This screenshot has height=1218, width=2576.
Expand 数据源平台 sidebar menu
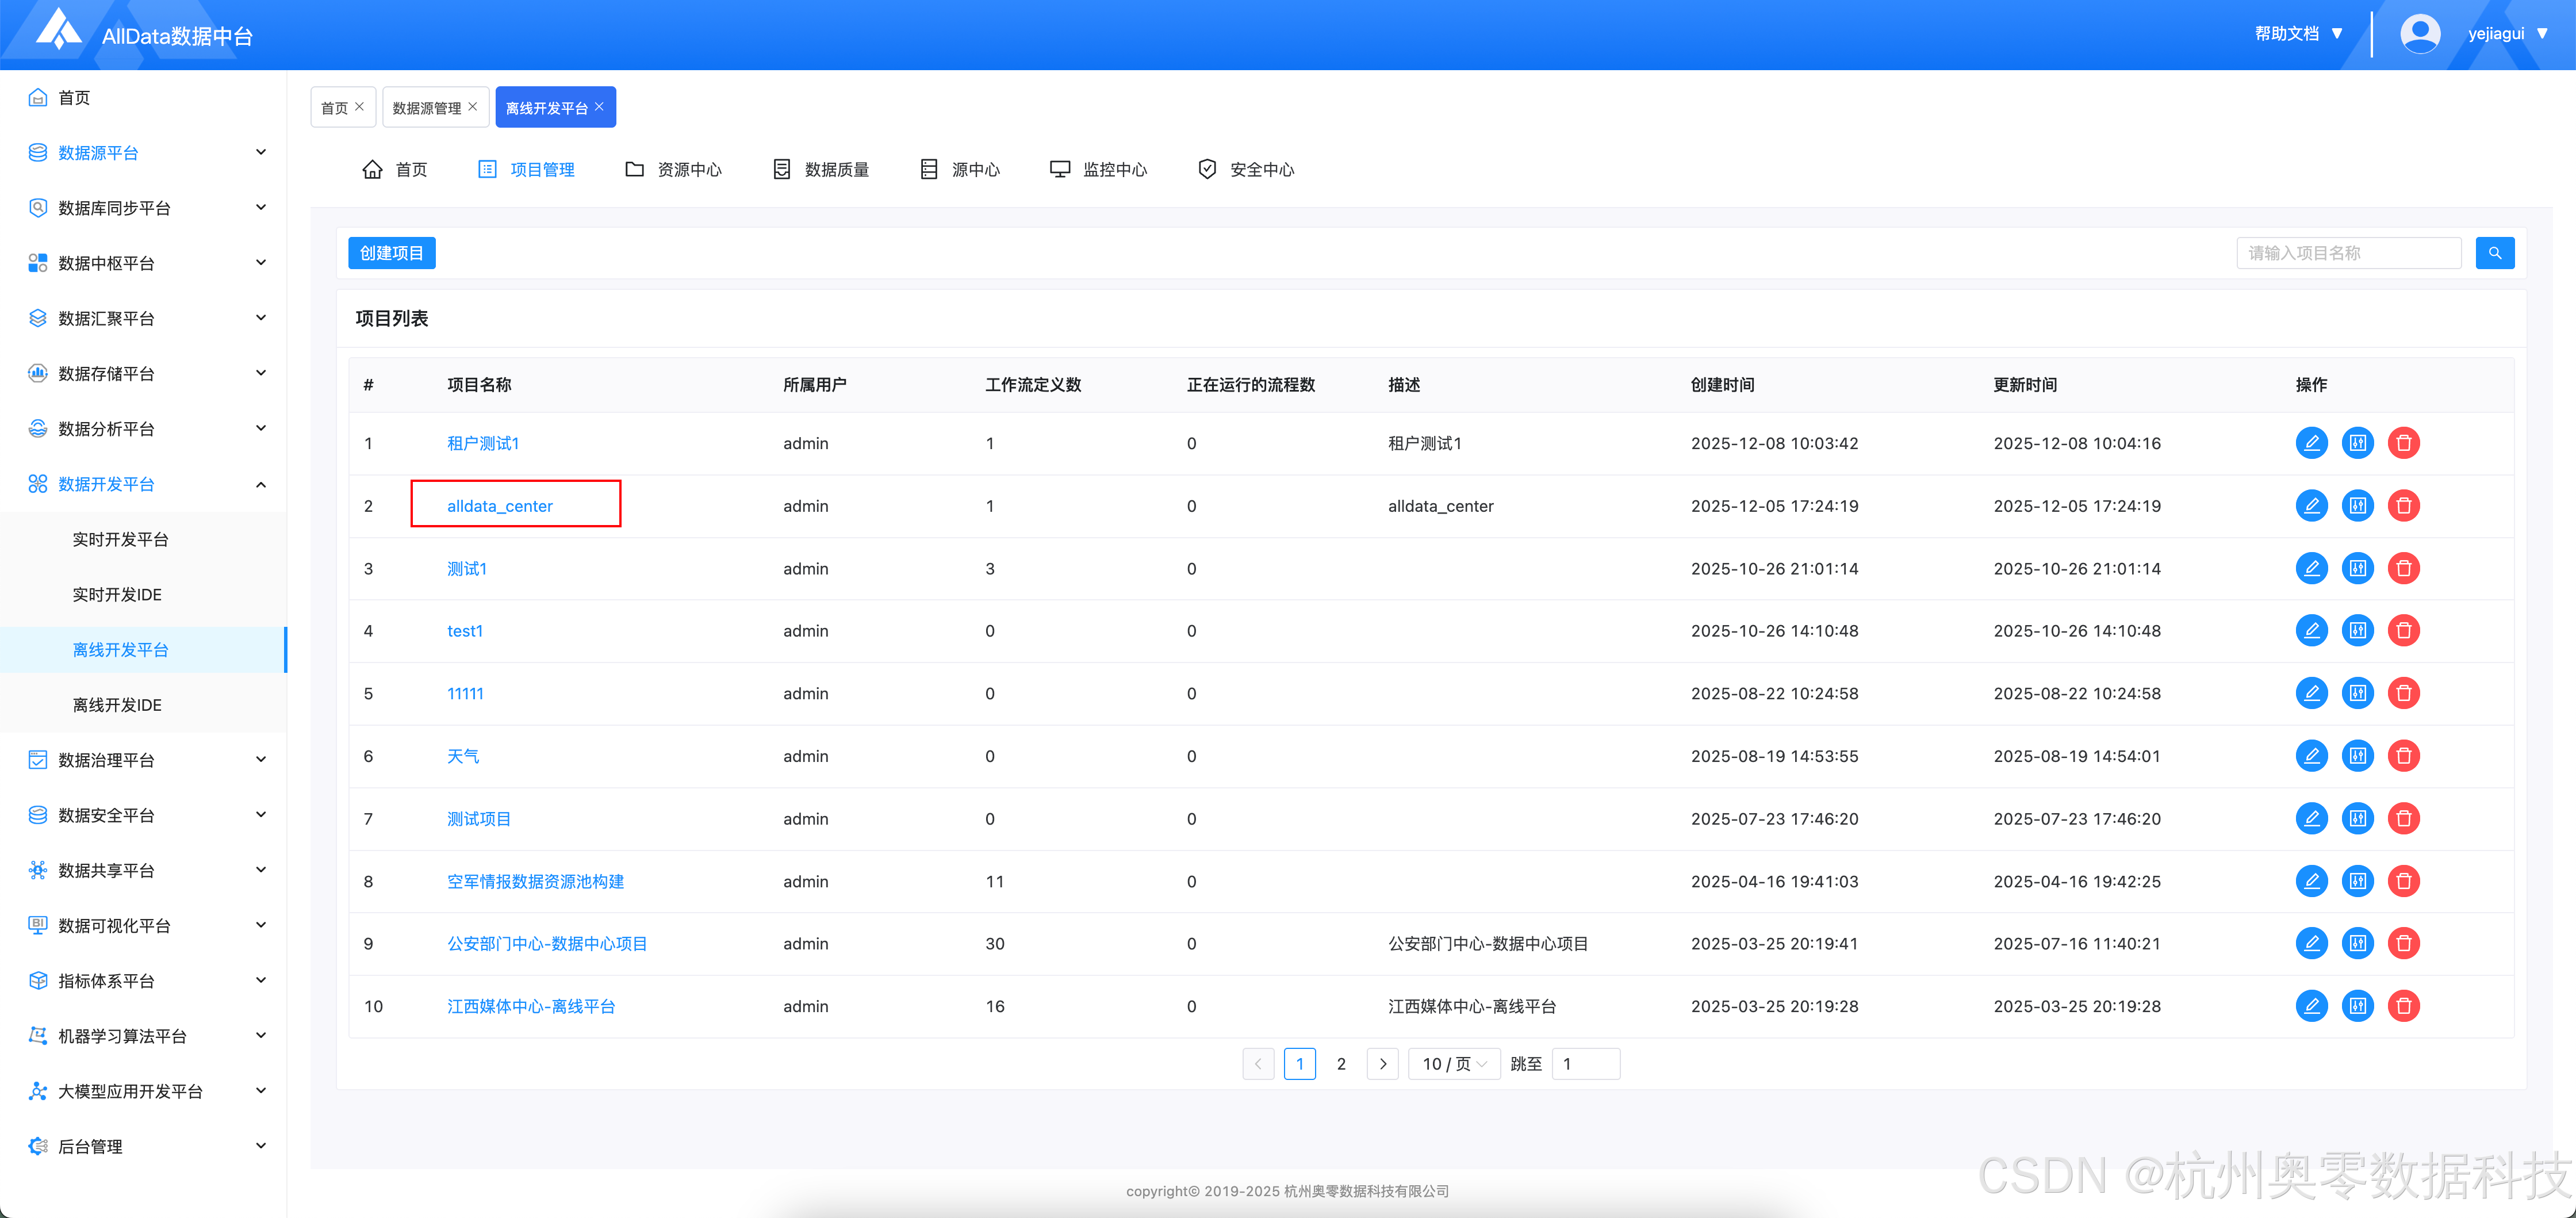[143, 153]
